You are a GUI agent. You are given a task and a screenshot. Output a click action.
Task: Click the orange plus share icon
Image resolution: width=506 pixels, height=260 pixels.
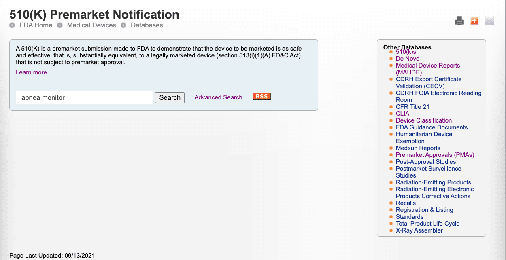pos(474,21)
